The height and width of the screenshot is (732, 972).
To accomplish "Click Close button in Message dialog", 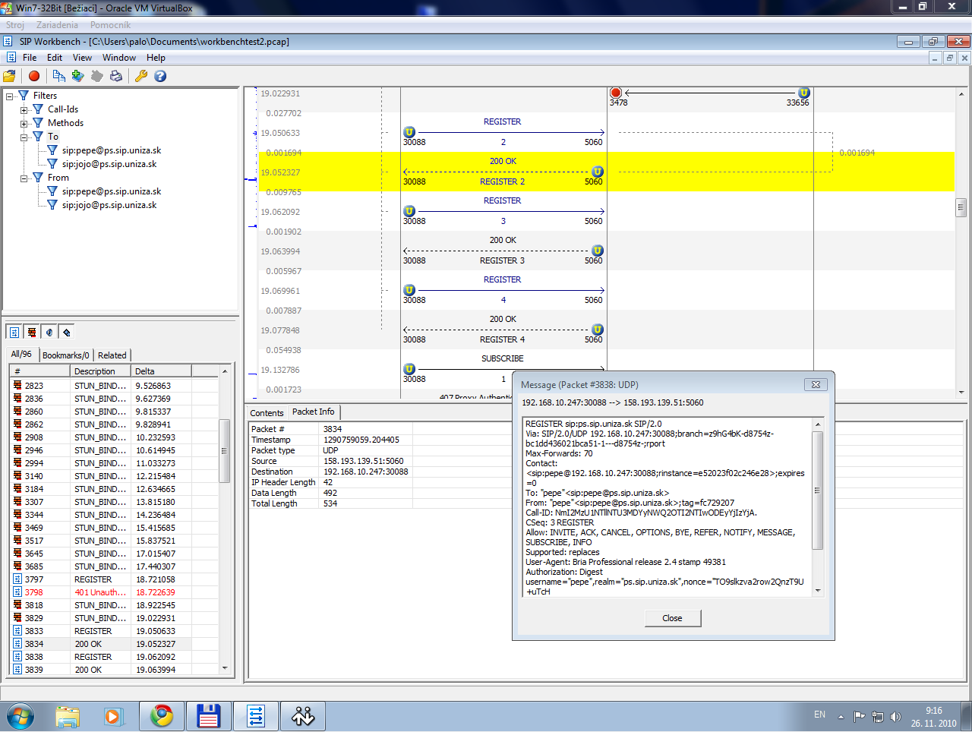I will pos(672,618).
